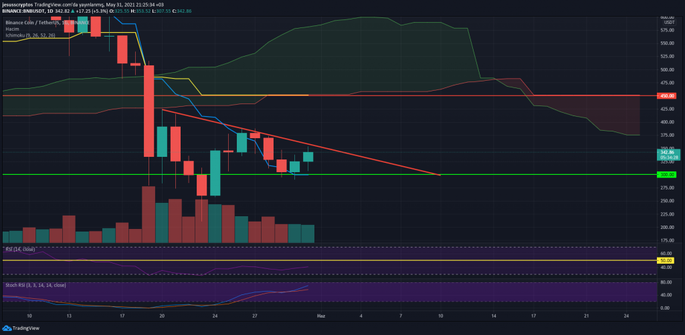Click the TradingView cloud logo icon

(7, 328)
